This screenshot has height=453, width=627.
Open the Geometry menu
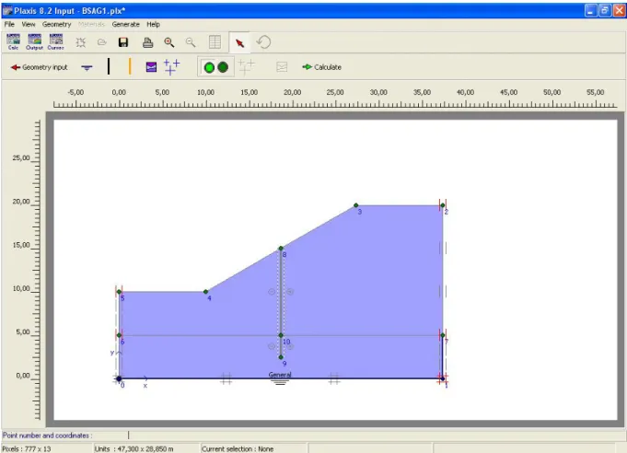[56, 24]
